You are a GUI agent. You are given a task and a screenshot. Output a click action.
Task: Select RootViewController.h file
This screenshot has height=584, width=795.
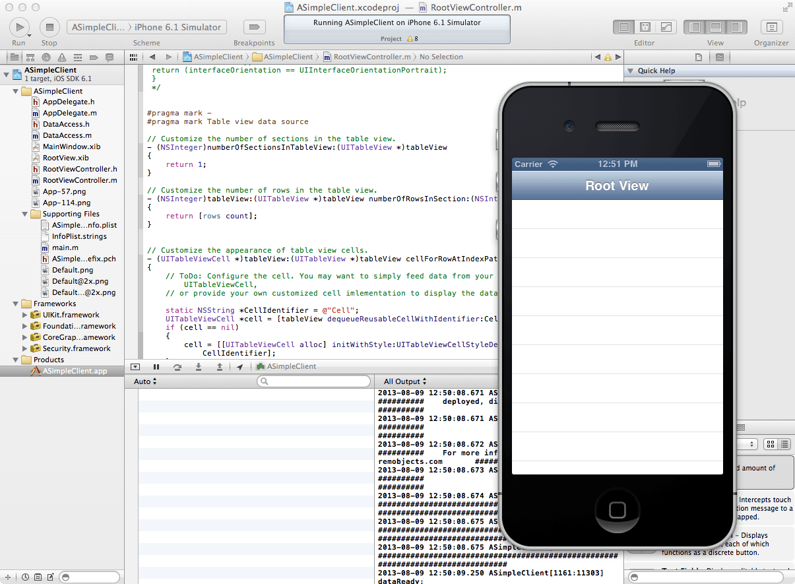click(x=75, y=169)
